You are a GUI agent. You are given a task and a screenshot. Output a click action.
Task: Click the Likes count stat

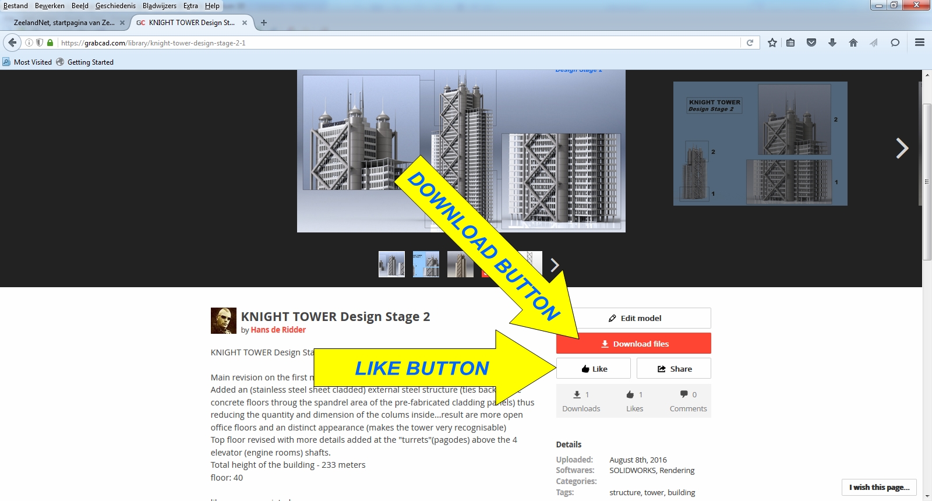click(634, 401)
